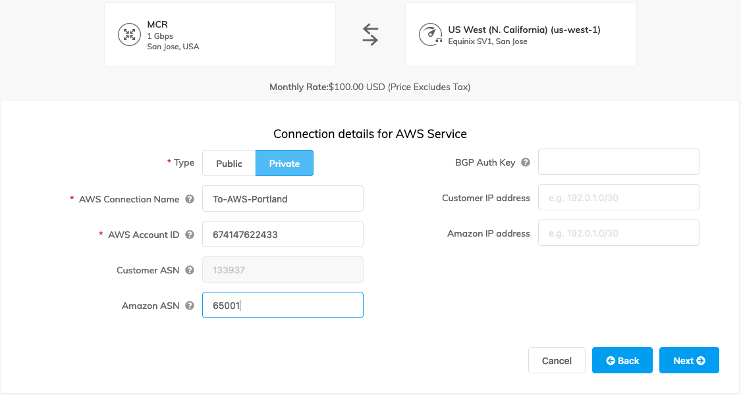Image resolution: width=741 pixels, height=395 pixels.
Task: Click help icon beside BGP Auth Key
Action: [x=526, y=162]
